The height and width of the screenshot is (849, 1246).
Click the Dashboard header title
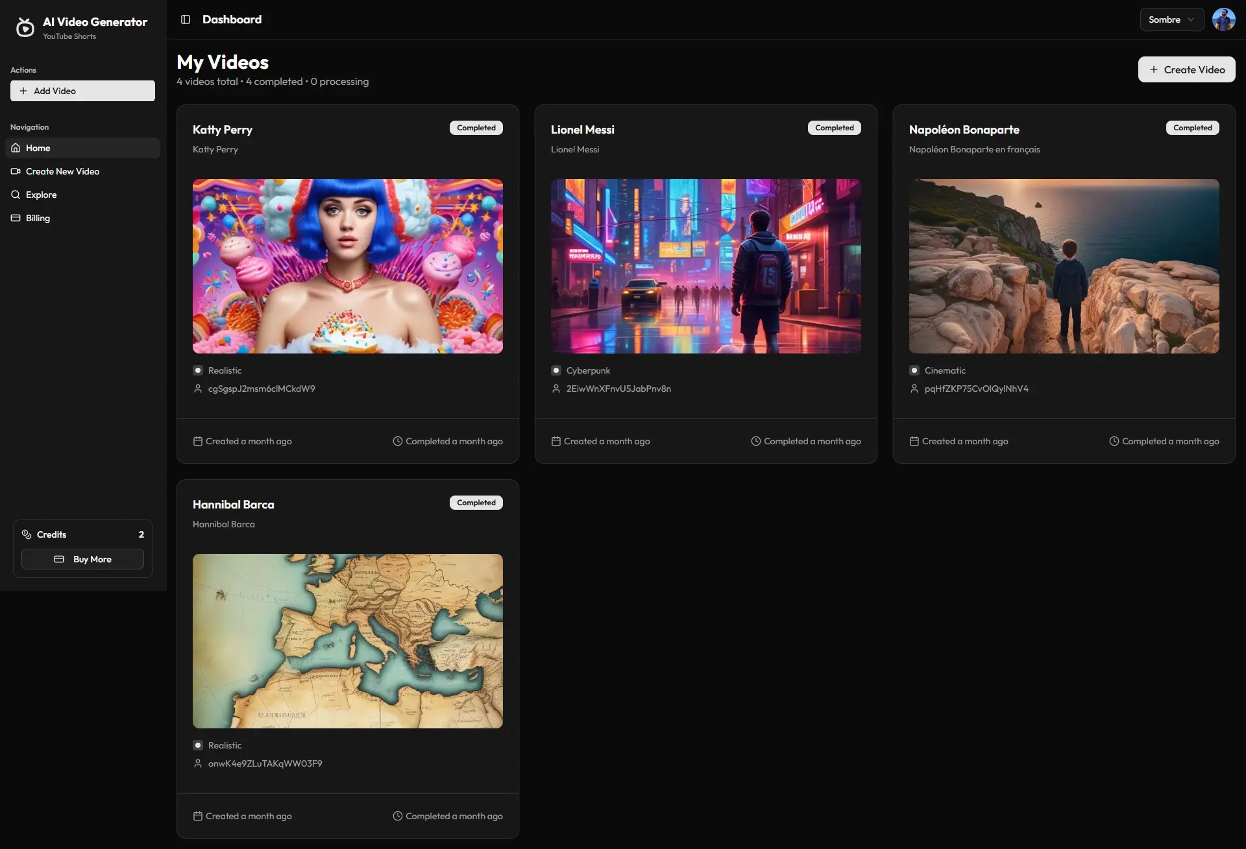coord(232,19)
